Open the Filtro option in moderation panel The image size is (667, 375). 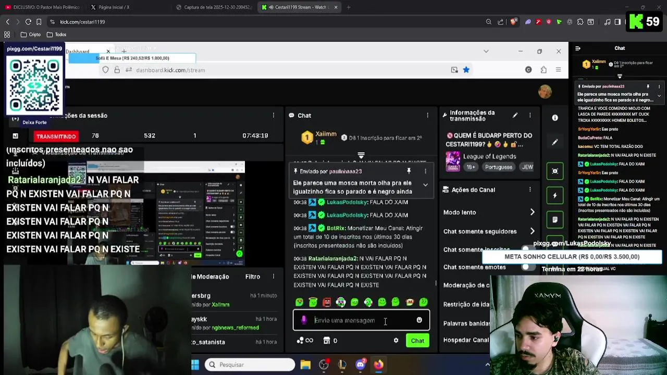pyautogui.click(x=252, y=277)
